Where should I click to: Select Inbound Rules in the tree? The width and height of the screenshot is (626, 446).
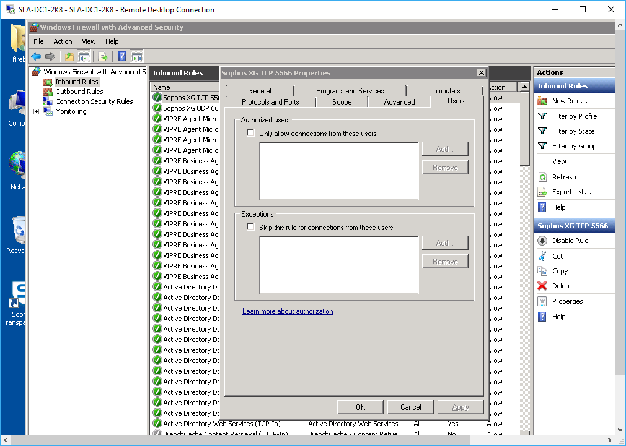tap(77, 82)
